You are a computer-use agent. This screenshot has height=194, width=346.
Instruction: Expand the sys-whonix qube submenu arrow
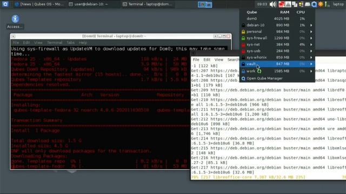(x=311, y=58)
